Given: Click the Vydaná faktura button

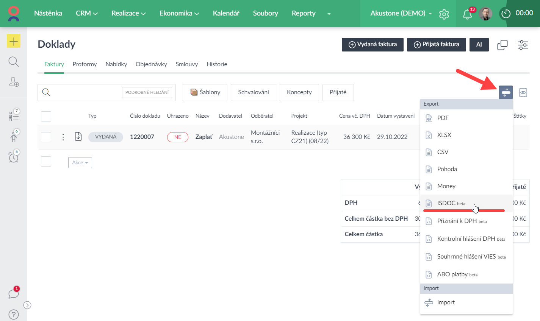Looking at the screenshot, I should [373, 44].
